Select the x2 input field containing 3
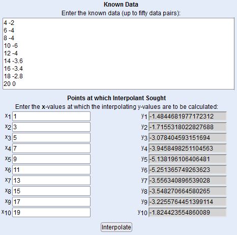 [51, 127]
